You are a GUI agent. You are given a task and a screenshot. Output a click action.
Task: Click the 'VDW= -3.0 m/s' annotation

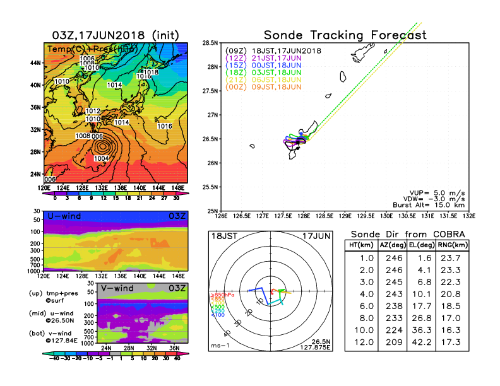click(x=434, y=199)
